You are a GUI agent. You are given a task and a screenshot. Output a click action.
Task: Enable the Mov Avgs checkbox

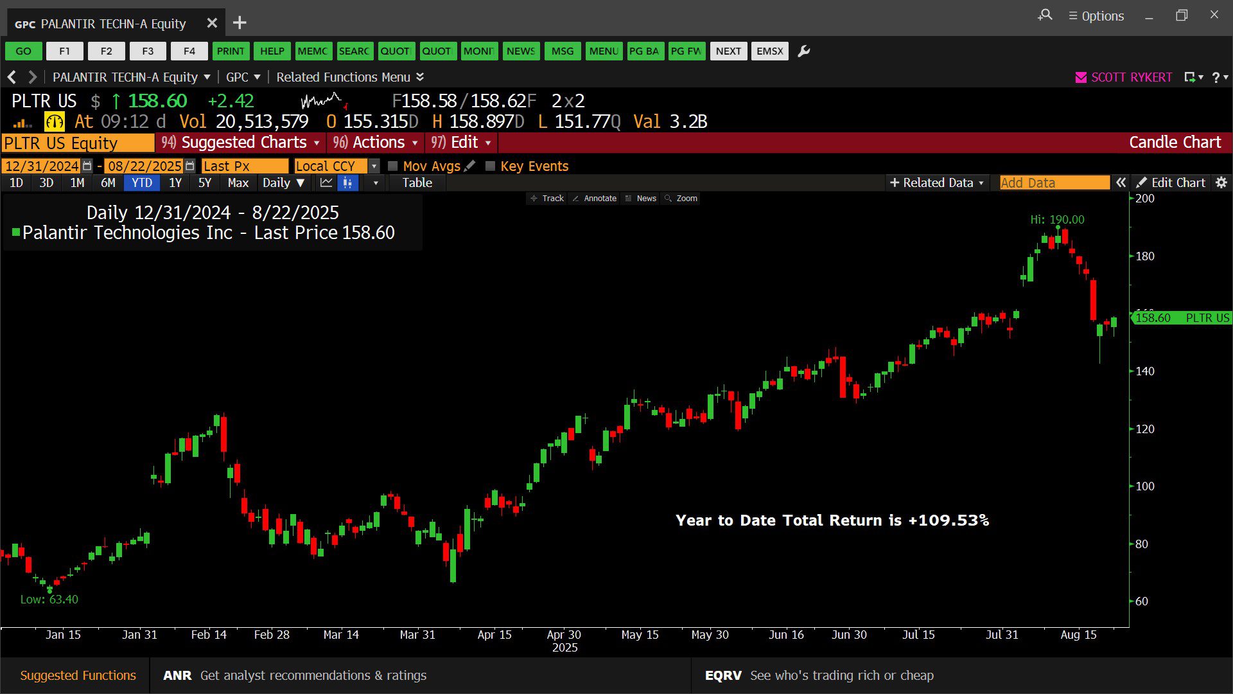click(393, 166)
